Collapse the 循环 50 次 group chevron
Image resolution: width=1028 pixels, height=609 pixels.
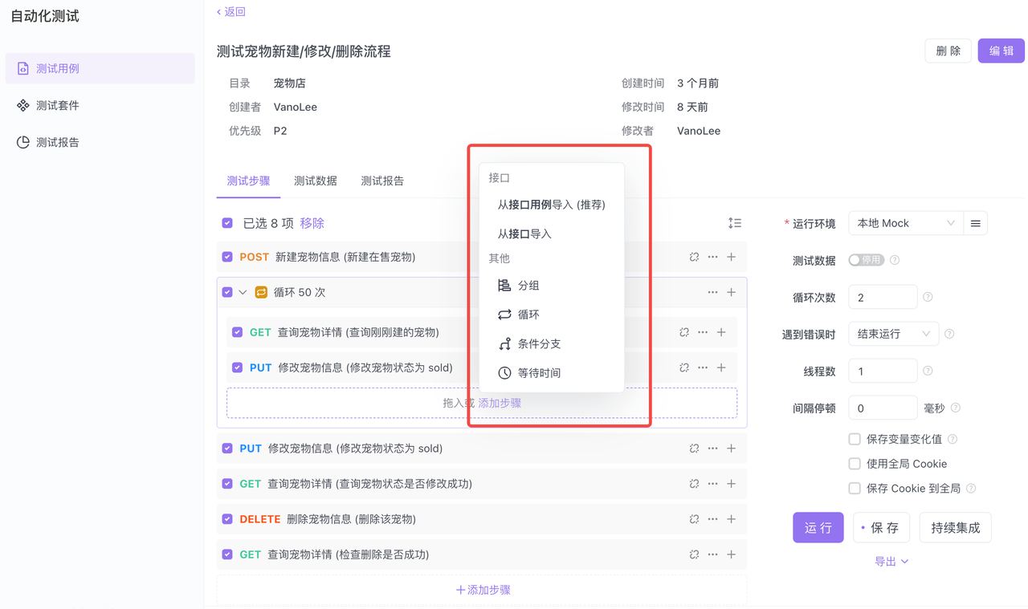[244, 292]
